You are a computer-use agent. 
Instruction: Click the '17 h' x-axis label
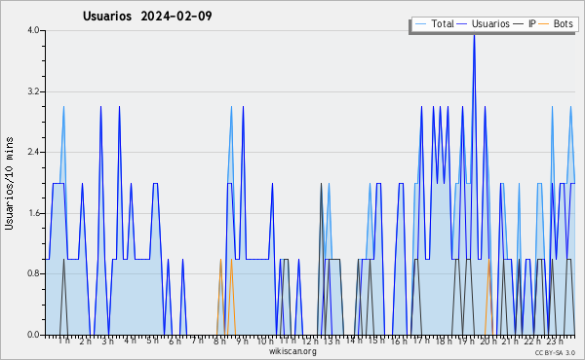(x=421, y=341)
